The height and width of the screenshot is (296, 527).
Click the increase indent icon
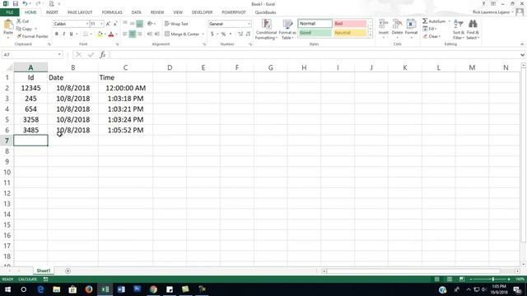[157, 34]
